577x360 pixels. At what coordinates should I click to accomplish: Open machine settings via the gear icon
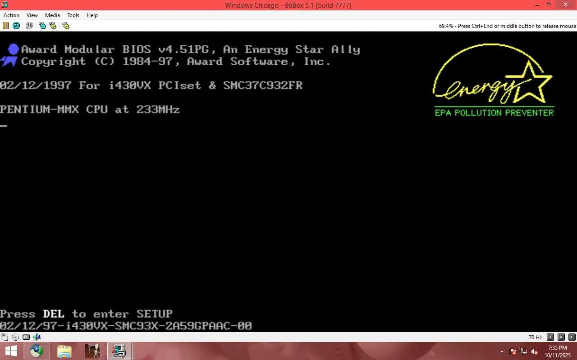point(66,26)
